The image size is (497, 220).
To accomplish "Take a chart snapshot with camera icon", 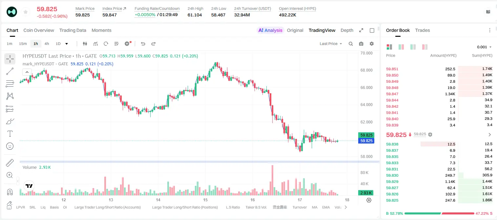I will 361,44.
